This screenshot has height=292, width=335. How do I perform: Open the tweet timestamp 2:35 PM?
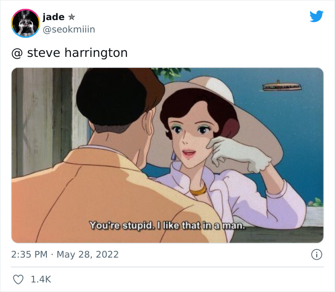pyautogui.click(x=29, y=254)
